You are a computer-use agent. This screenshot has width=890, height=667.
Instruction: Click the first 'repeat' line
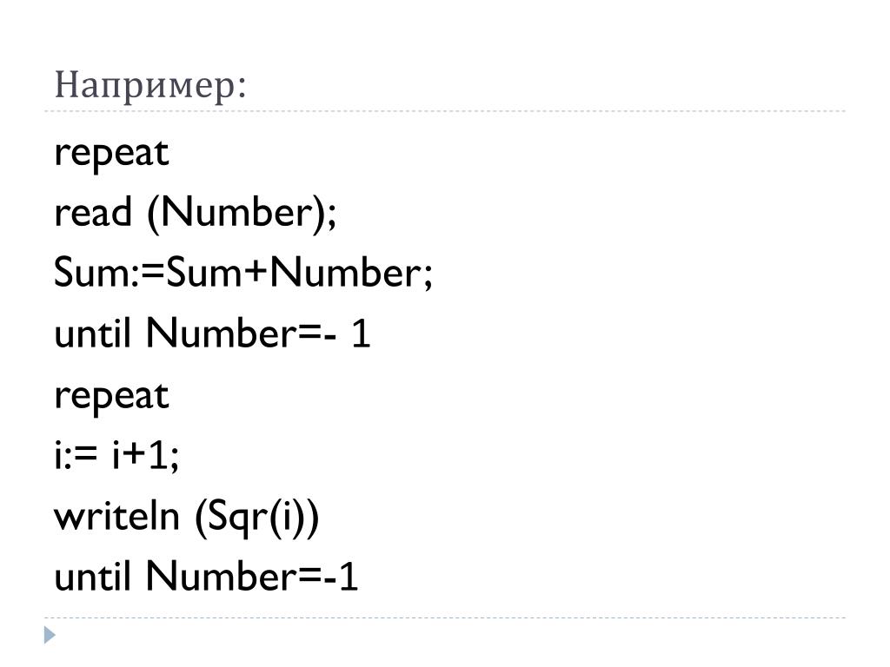[x=112, y=154]
